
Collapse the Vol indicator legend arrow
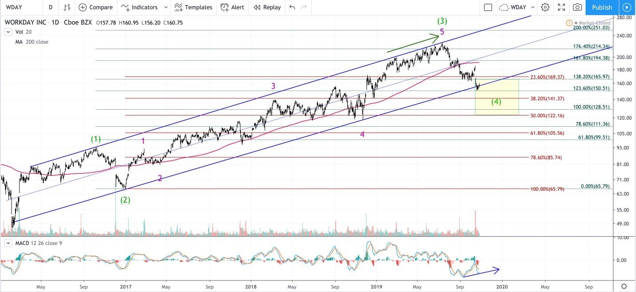point(8,32)
